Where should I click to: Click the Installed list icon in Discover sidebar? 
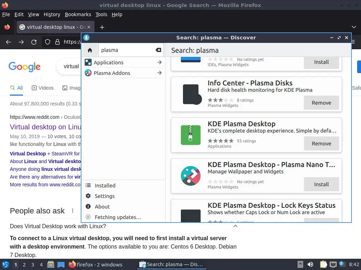pos(88,186)
